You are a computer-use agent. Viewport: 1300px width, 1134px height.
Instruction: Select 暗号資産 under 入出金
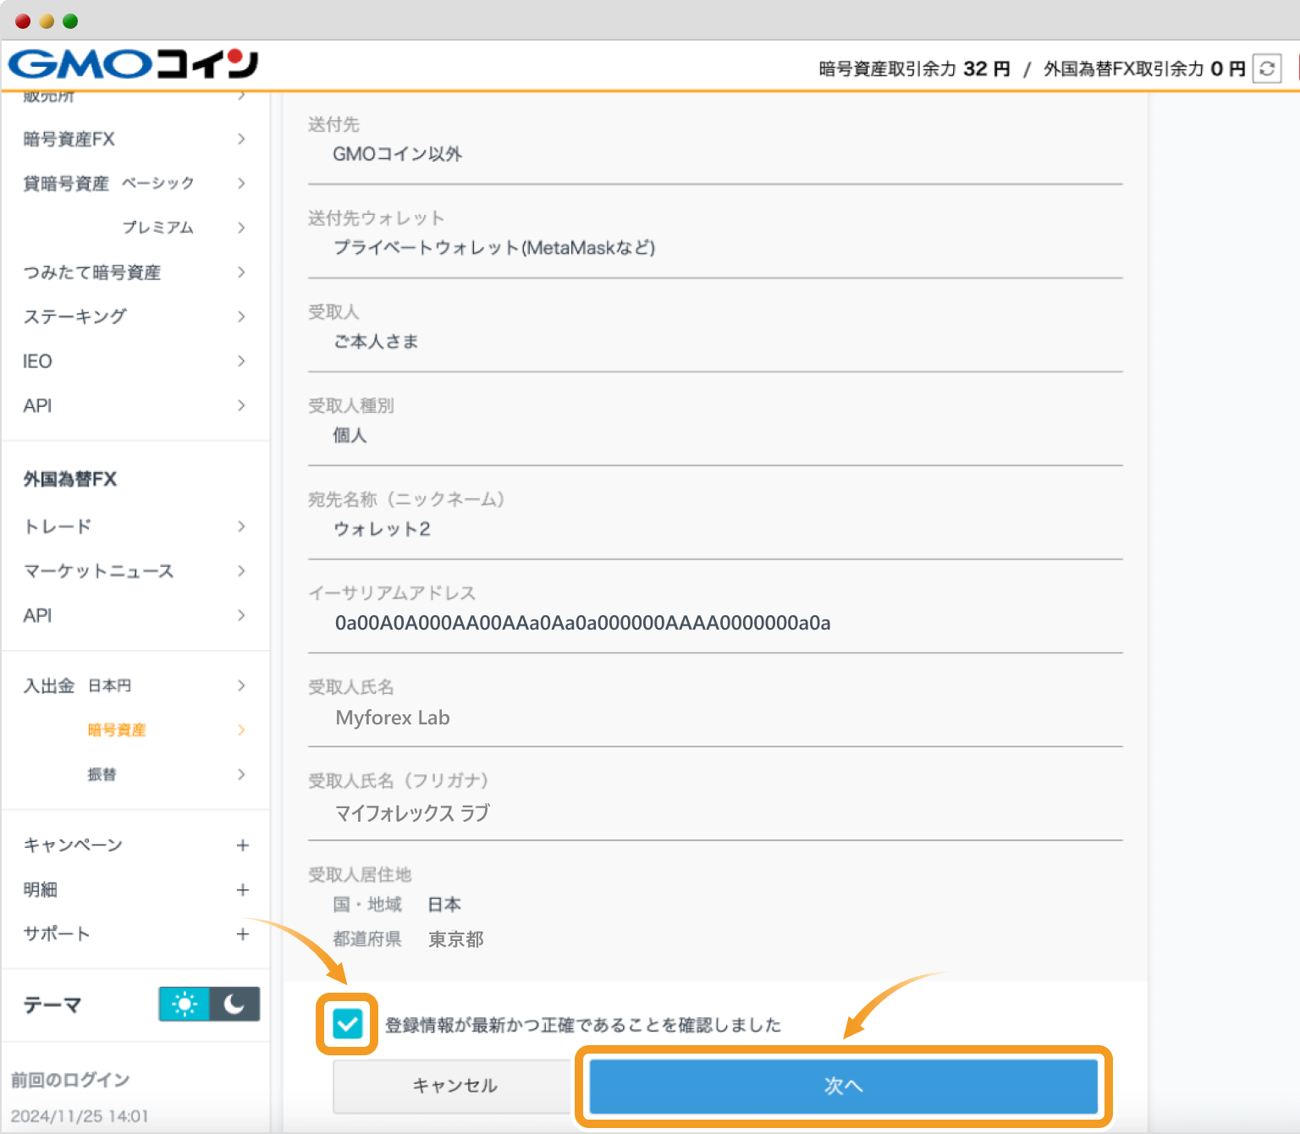[117, 729]
